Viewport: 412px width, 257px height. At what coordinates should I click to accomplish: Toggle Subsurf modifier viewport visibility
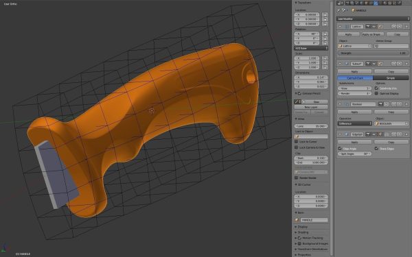(x=374, y=64)
